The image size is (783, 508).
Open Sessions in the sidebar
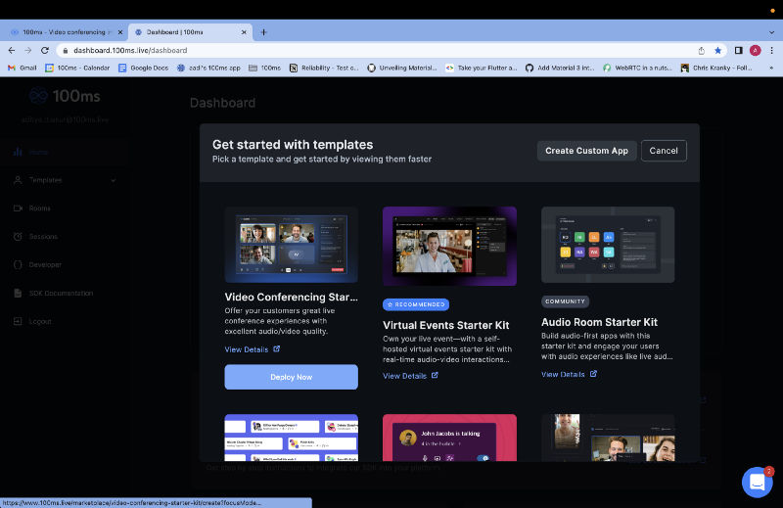pos(65,236)
